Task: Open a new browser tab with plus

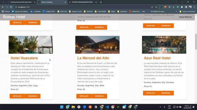Action: pyautogui.click(x=101, y=2)
